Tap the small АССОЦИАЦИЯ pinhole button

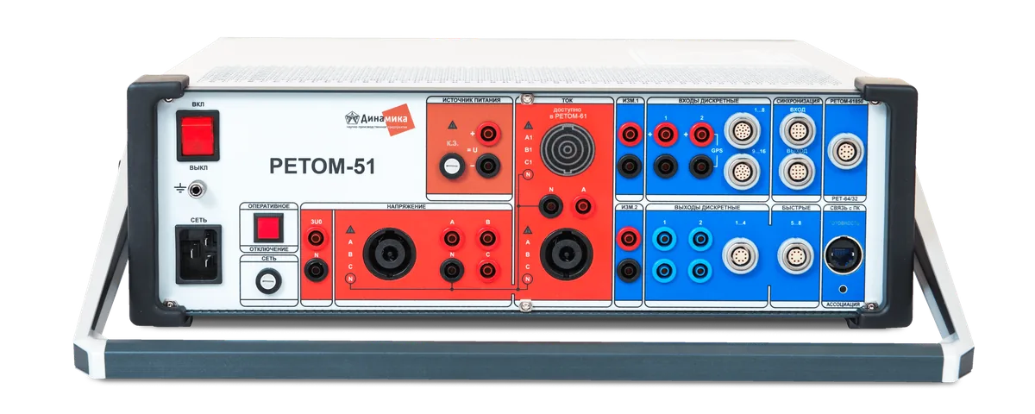pyautogui.click(x=843, y=289)
